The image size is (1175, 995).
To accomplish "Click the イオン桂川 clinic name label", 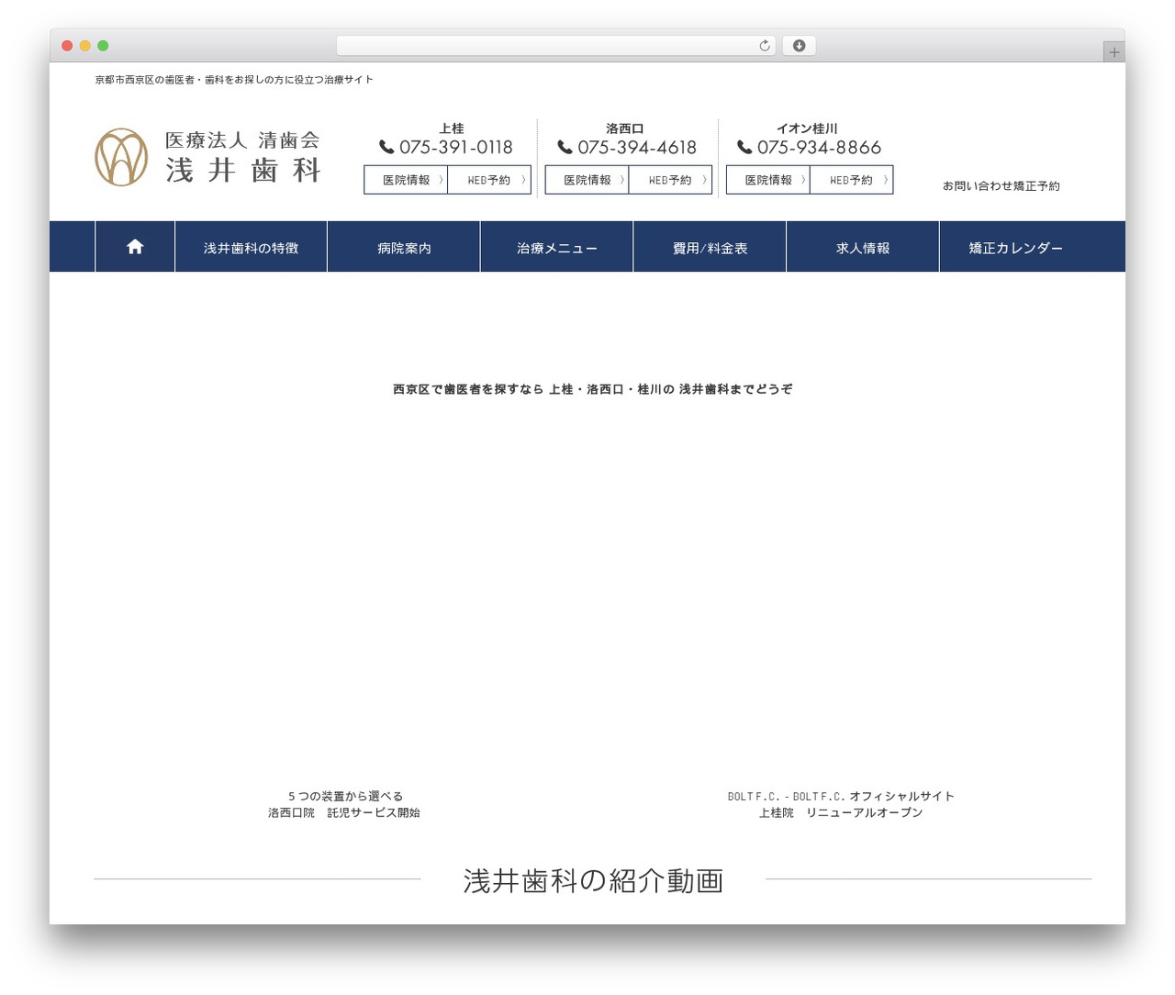I will 807,129.
